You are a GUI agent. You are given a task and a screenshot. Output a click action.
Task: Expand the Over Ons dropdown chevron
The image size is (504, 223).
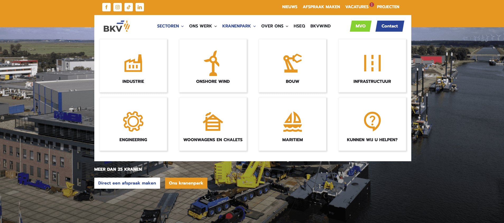point(287,26)
